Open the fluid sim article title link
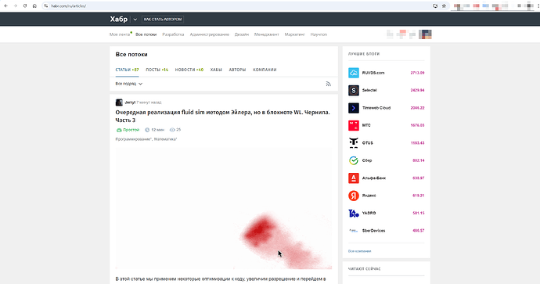Image resolution: width=540 pixels, height=284 pixels. pyautogui.click(x=222, y=116)
